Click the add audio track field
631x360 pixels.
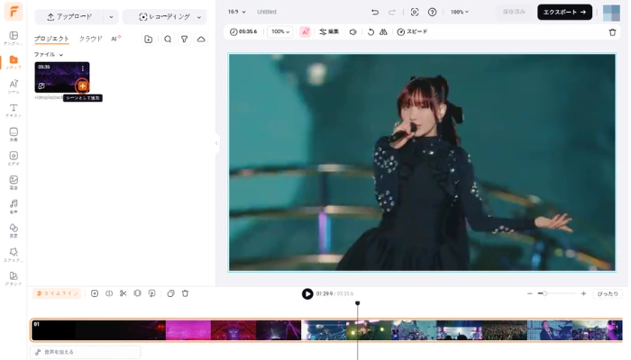click(x=86, y=353)
